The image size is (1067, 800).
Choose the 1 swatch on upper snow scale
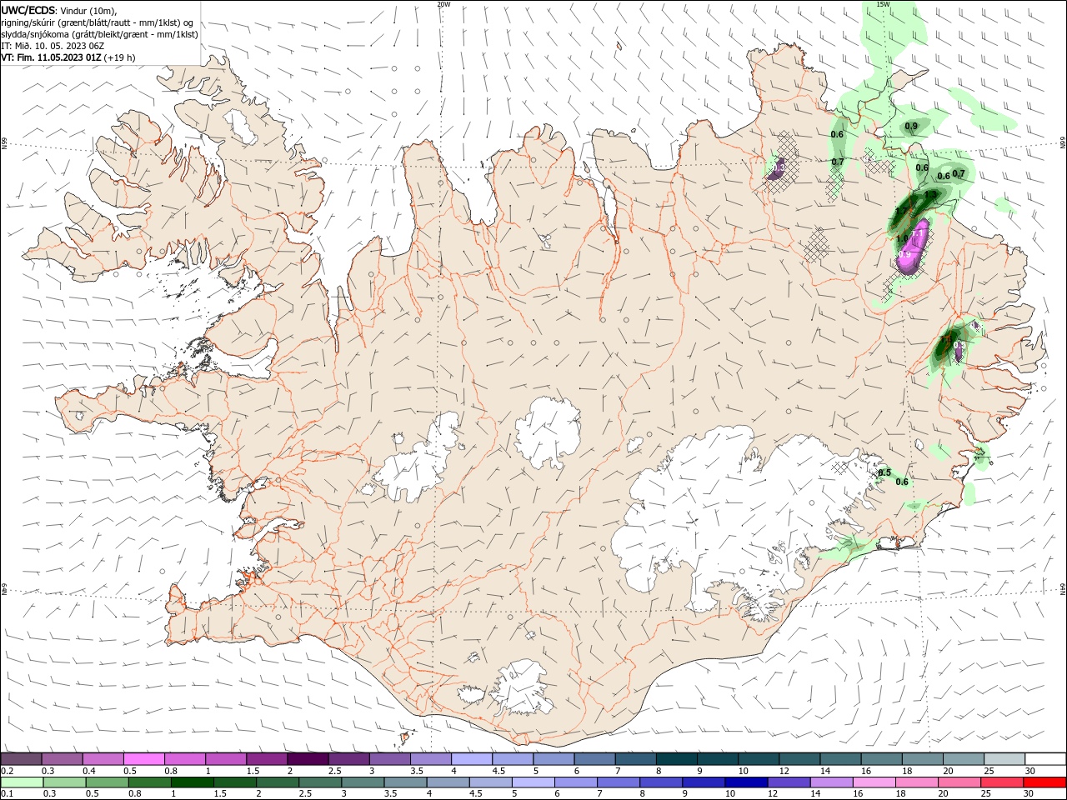[x=225, y=759]
